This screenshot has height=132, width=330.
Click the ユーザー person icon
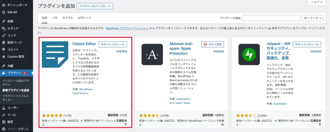click(3, 108)
